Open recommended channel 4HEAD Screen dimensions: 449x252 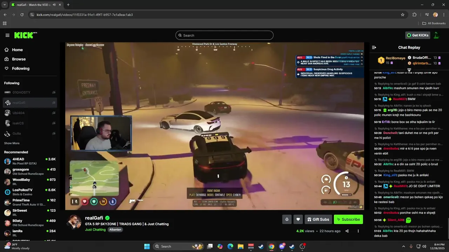[30, 161]
